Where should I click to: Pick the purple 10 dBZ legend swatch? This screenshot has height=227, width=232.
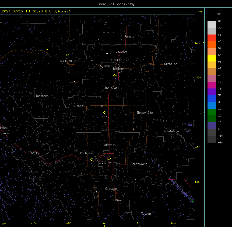tap(212, 126)
